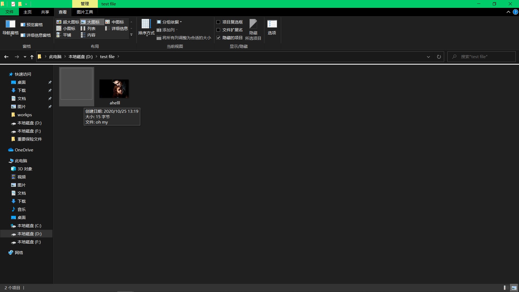519x292 pixels.
Task: Click the Navigation pane (导航窗格) icon
Action: coord(10,24)
